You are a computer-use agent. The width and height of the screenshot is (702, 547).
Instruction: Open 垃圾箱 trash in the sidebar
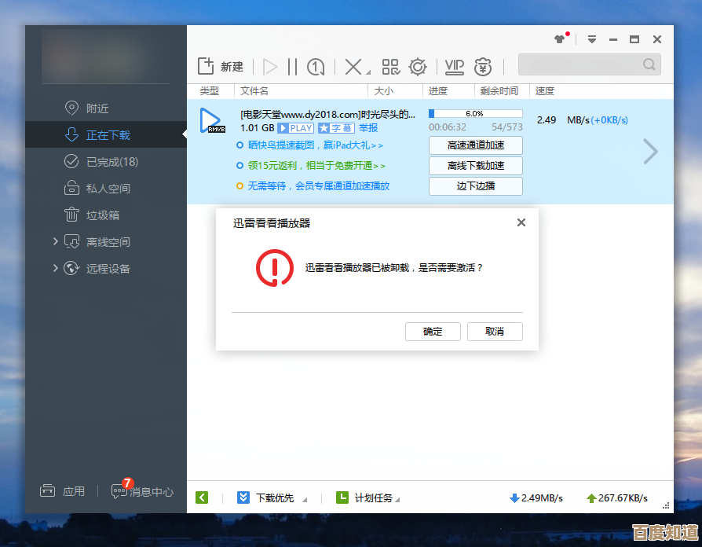102,215
